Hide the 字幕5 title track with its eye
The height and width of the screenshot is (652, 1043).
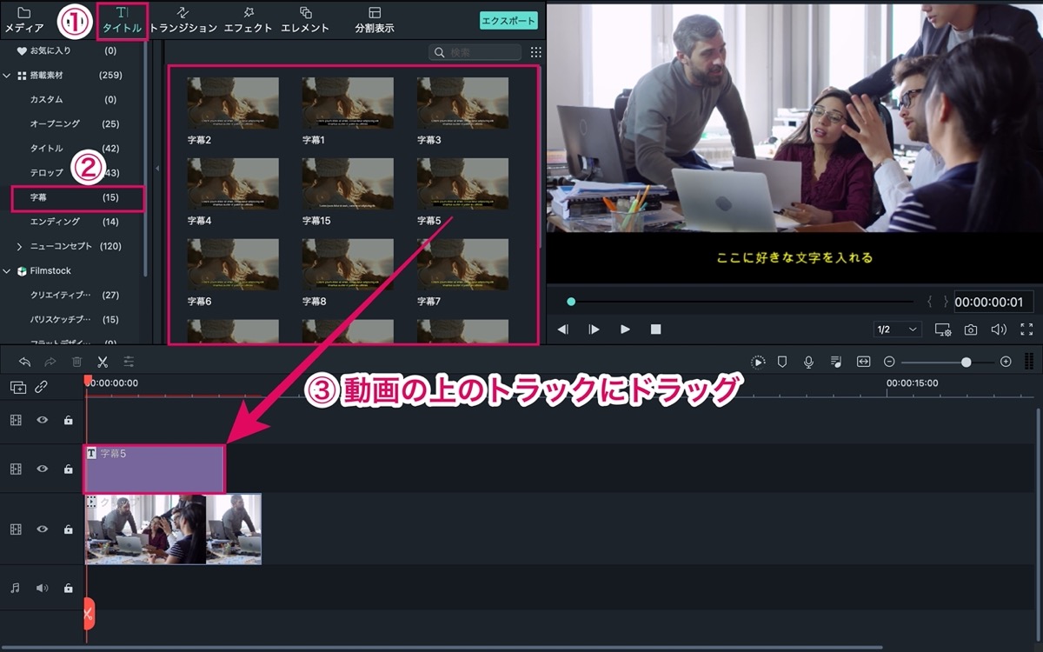[42, 469]
